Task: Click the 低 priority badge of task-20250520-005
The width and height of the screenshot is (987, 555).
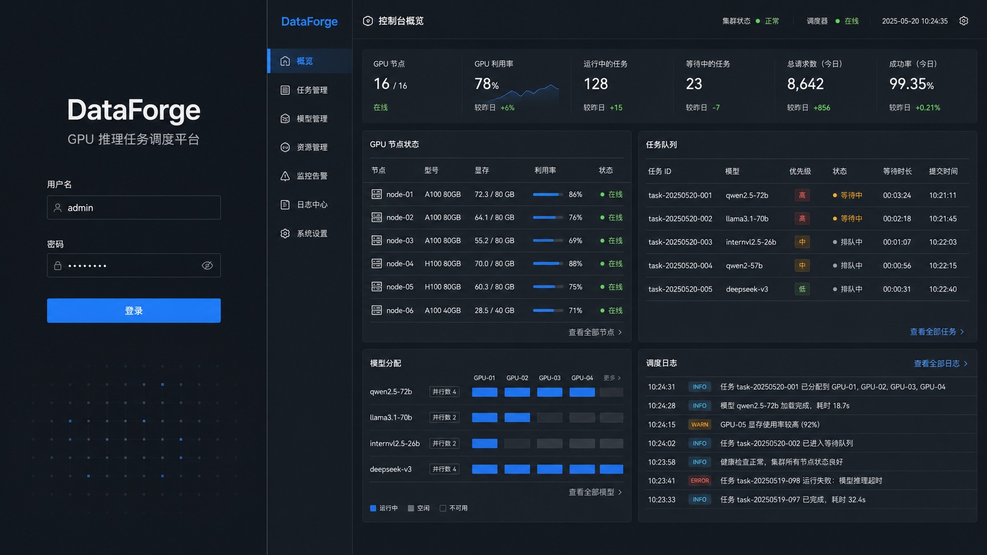Action: 802,289
